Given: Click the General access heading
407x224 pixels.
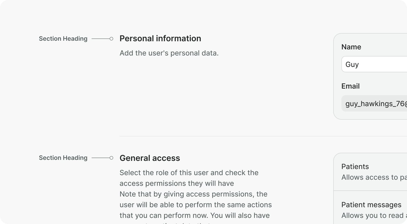Looking at the screenshot, I should [x=150, y=158].
